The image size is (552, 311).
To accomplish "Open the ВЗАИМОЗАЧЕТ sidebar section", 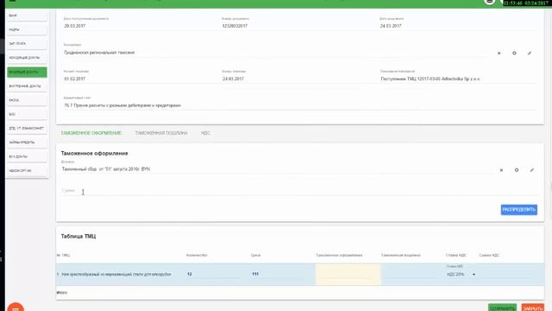I will point(27,129).
